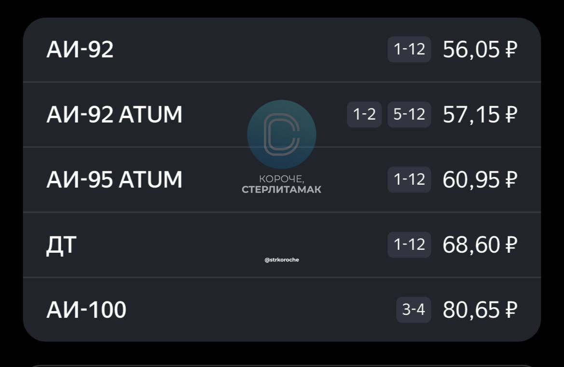Click the 1-12 pump badge for АИ-92

tap(409, 49)
